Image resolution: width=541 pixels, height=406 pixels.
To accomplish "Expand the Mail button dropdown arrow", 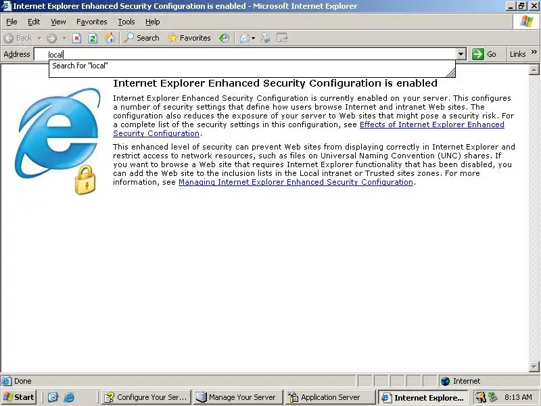I will (253, 38).
